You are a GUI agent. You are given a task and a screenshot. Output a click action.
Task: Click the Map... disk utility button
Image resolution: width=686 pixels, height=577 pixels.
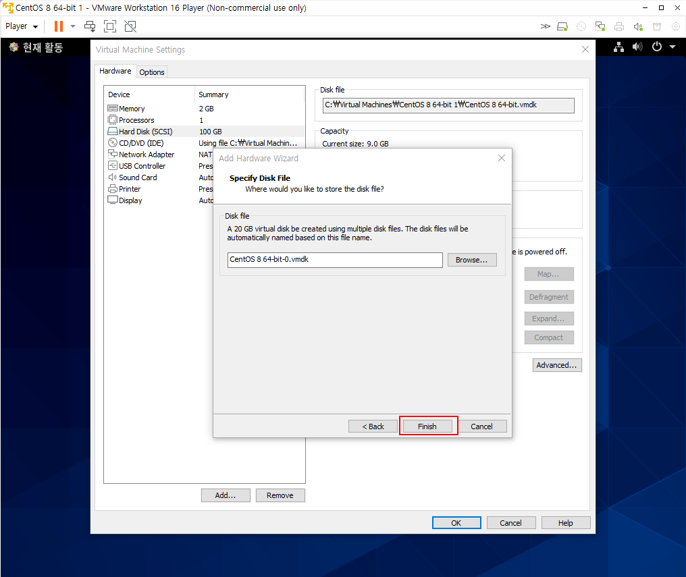pos(549,274)
